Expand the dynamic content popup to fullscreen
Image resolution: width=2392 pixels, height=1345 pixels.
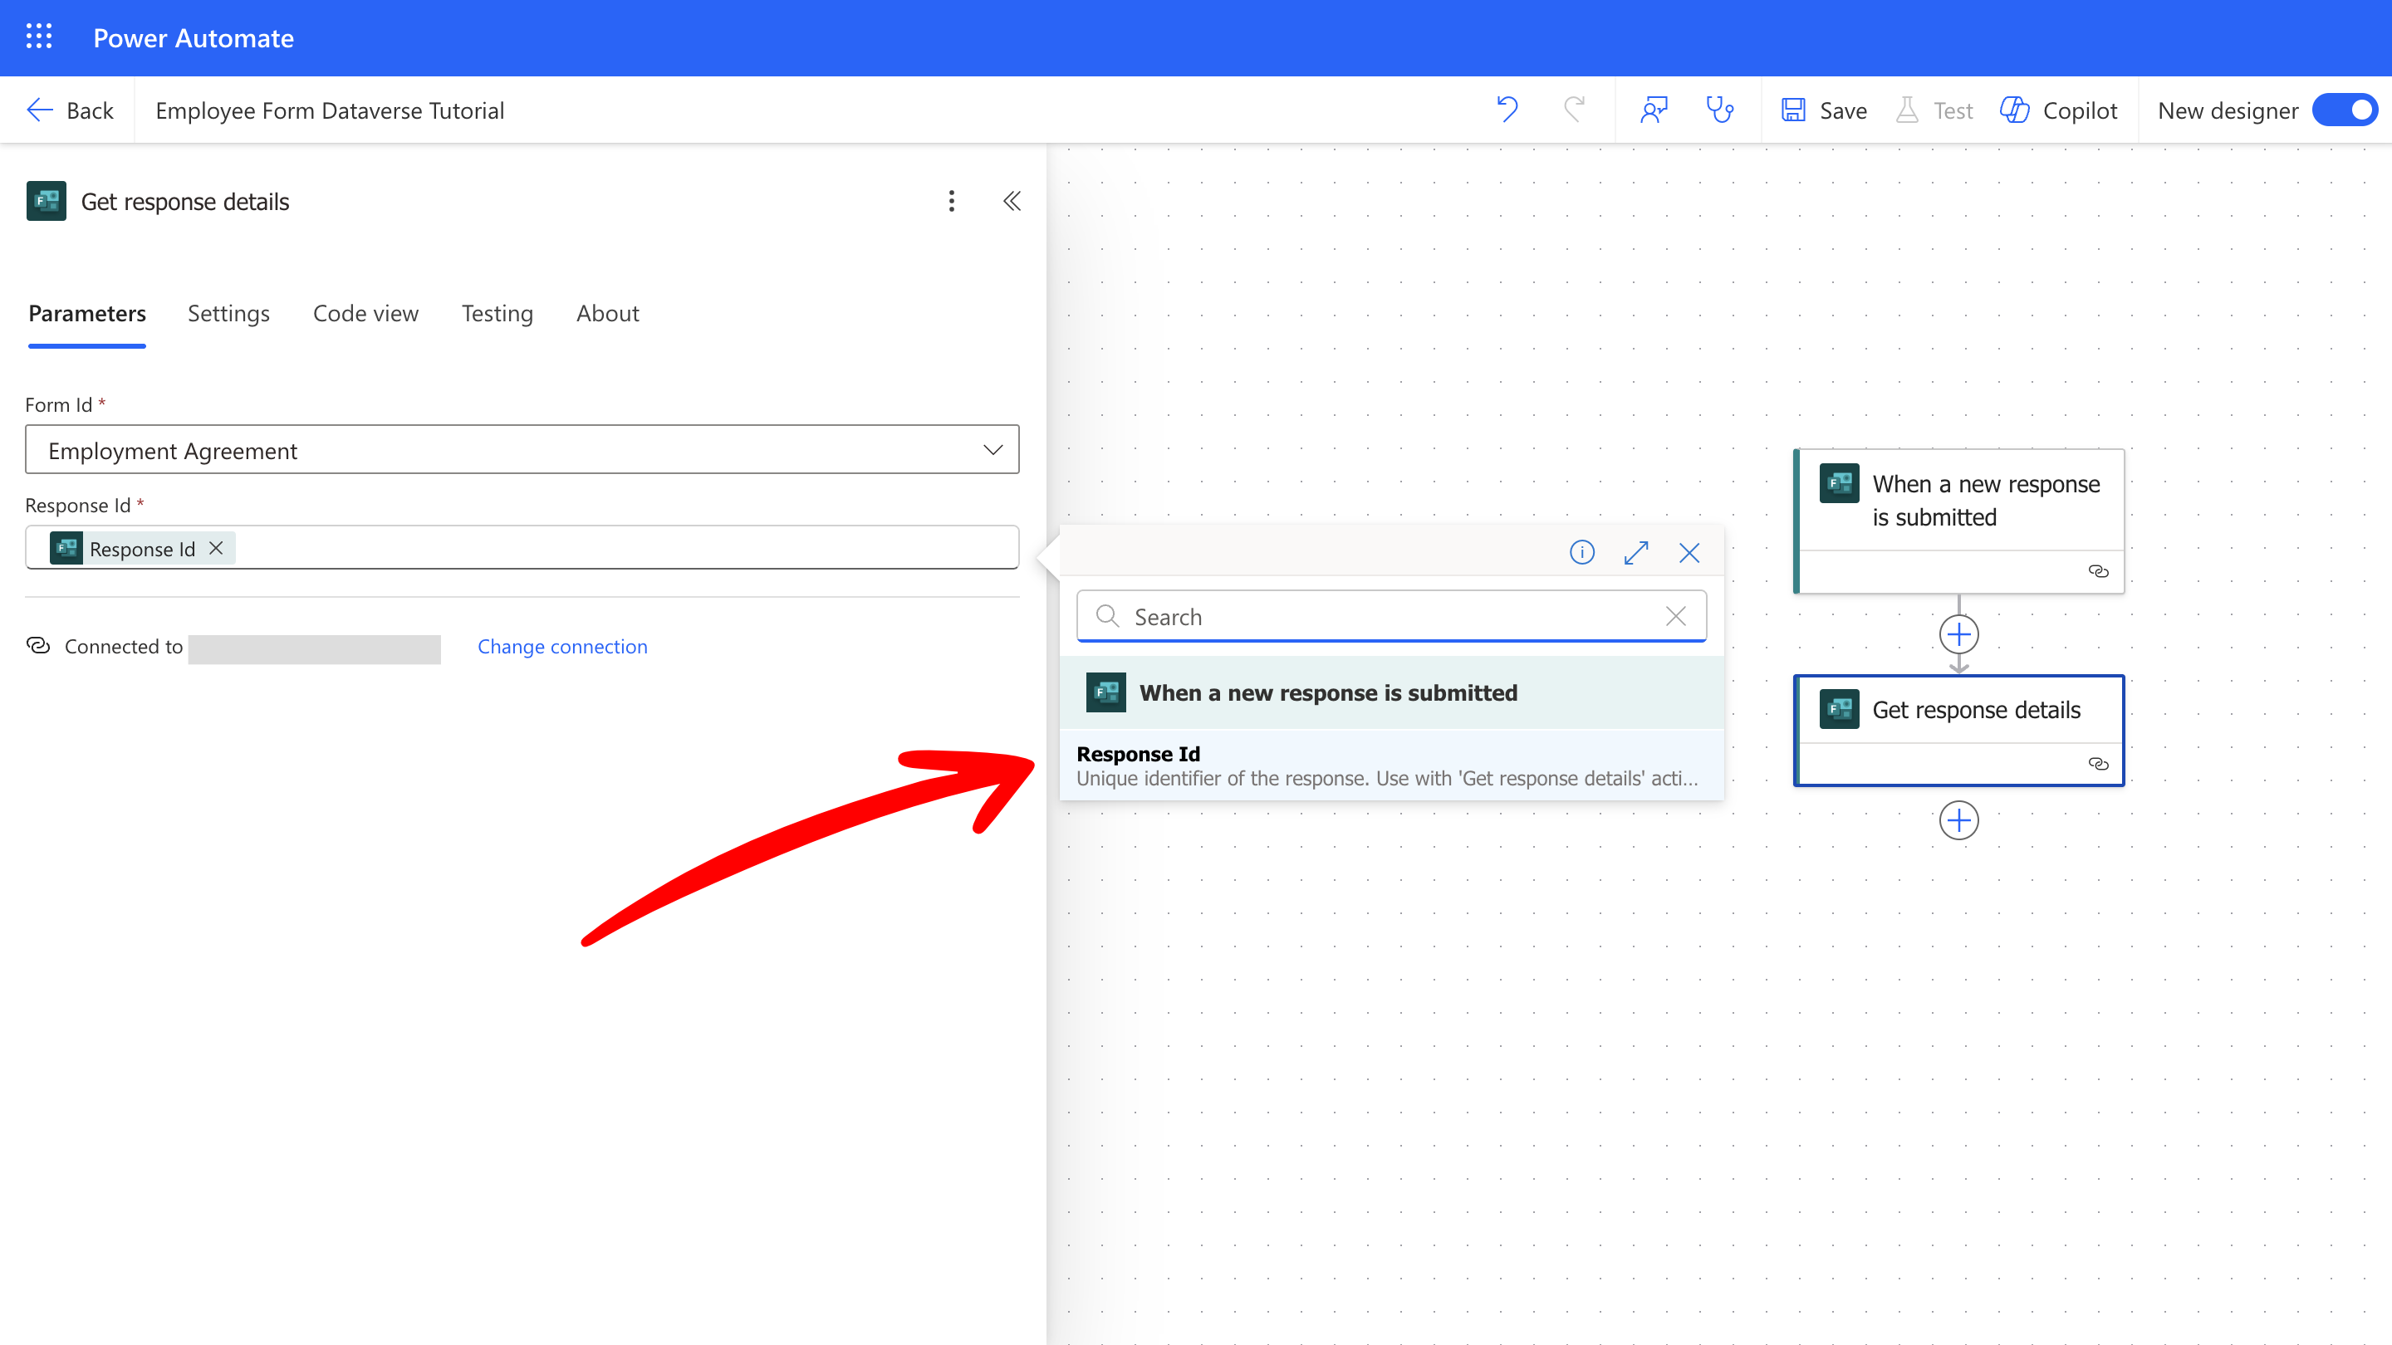pyautogui.click(x=1636, y=552)
